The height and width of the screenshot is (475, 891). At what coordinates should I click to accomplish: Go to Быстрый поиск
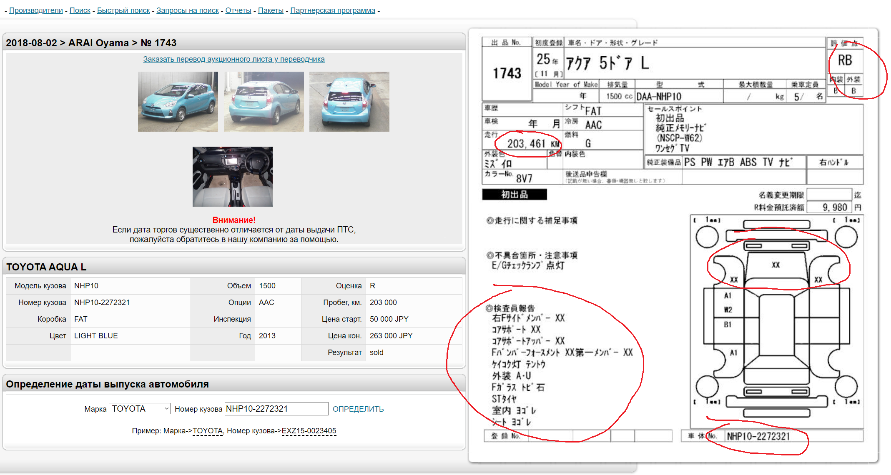pos(123,10)
